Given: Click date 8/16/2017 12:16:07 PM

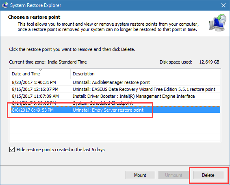Looking at the screenshot, I should [x=35, y=89].
